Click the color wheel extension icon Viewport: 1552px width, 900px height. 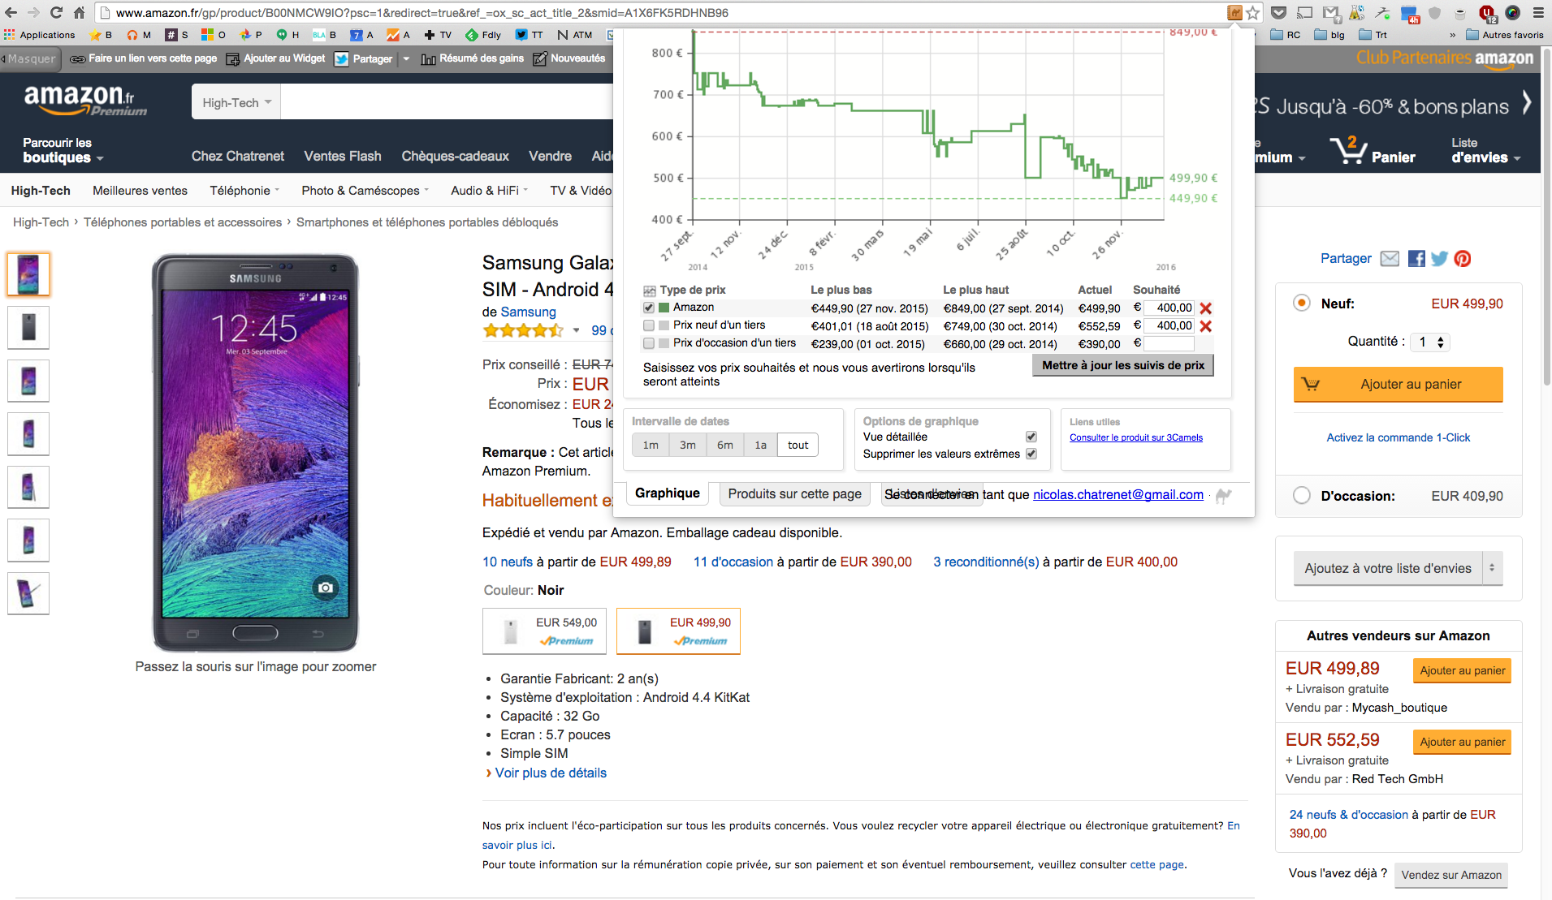(x=1512, y=12)
